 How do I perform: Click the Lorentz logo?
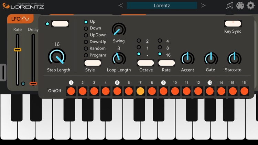[x=23, y=6]
